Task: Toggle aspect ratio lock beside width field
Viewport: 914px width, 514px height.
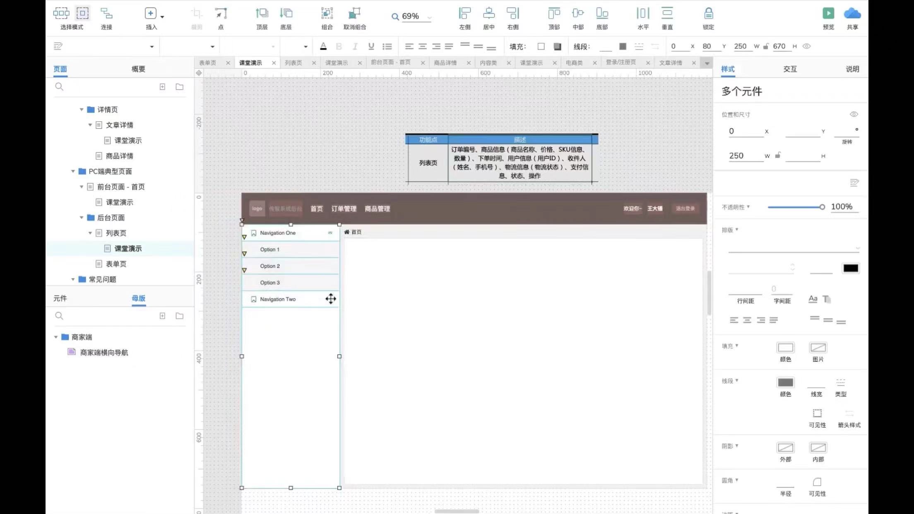Action: tap(778, 156)
